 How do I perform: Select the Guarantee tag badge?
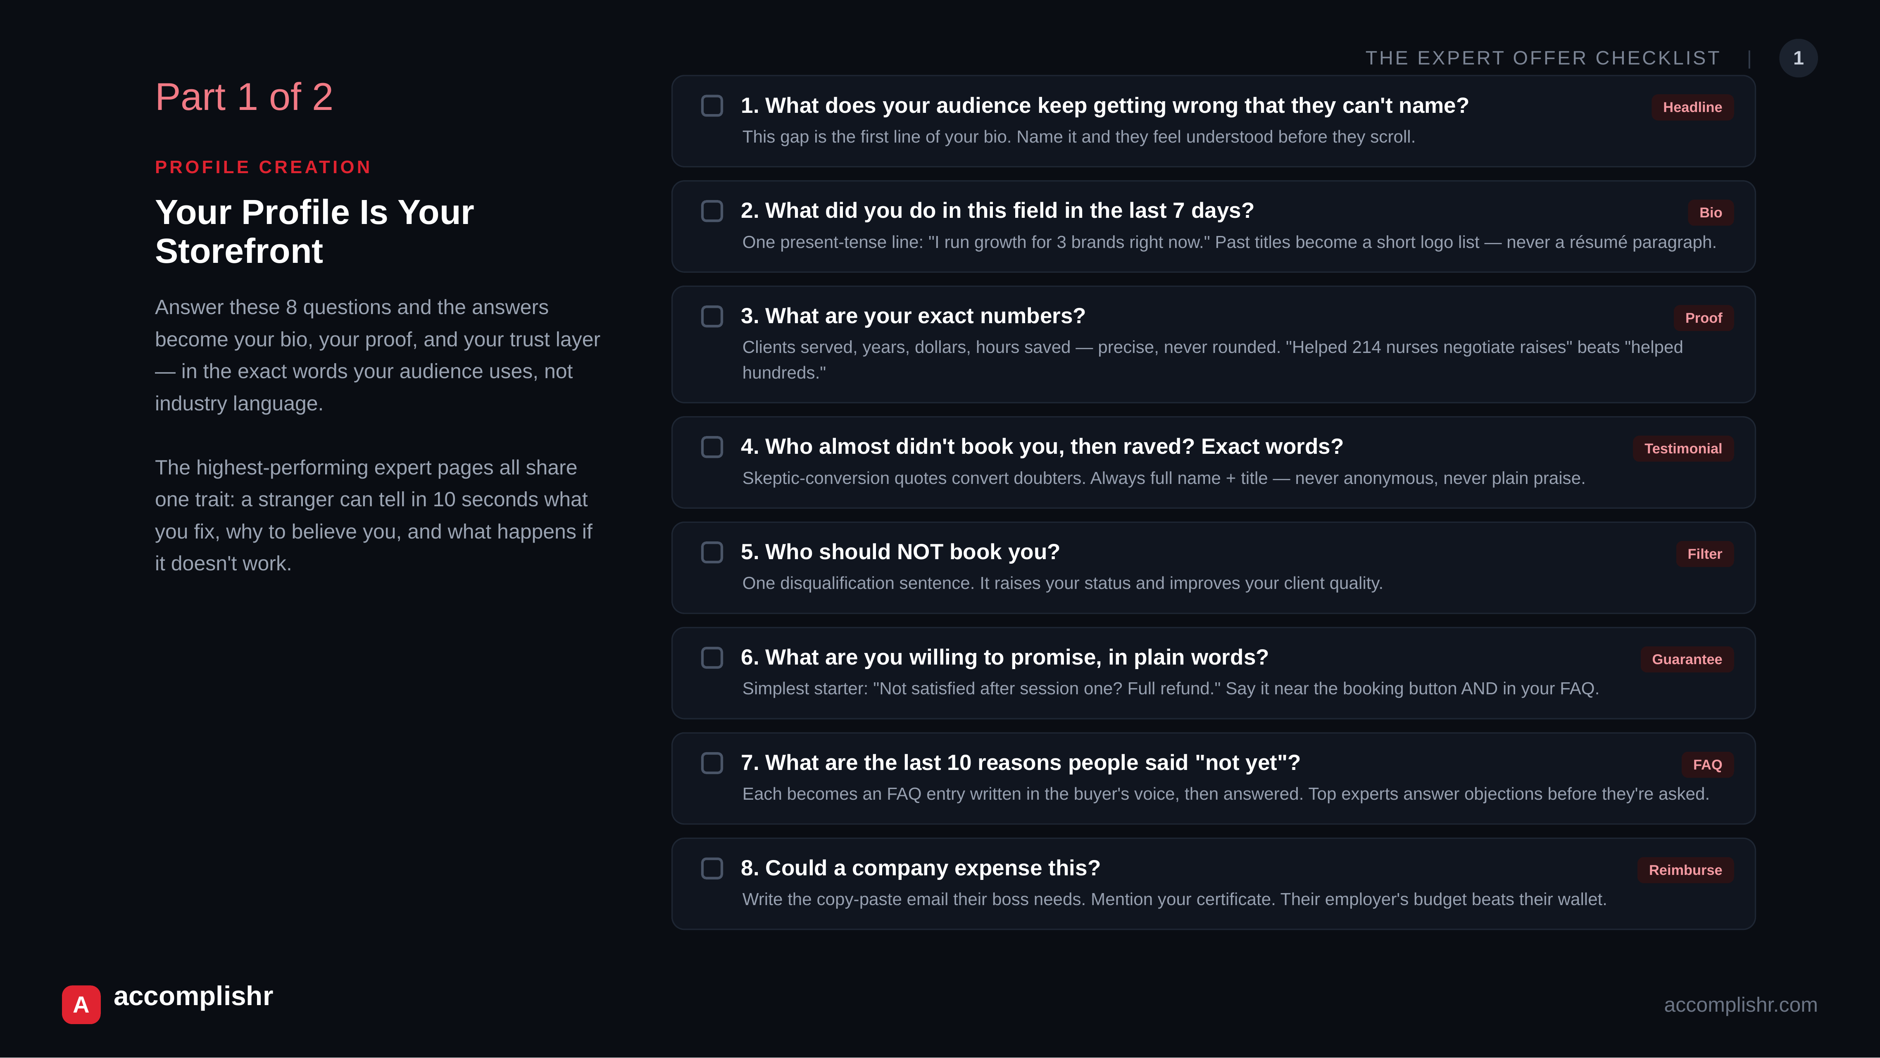pos(1686,659)
